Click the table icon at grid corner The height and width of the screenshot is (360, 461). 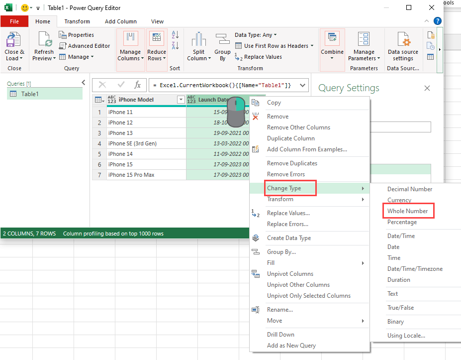coord(99,100)
